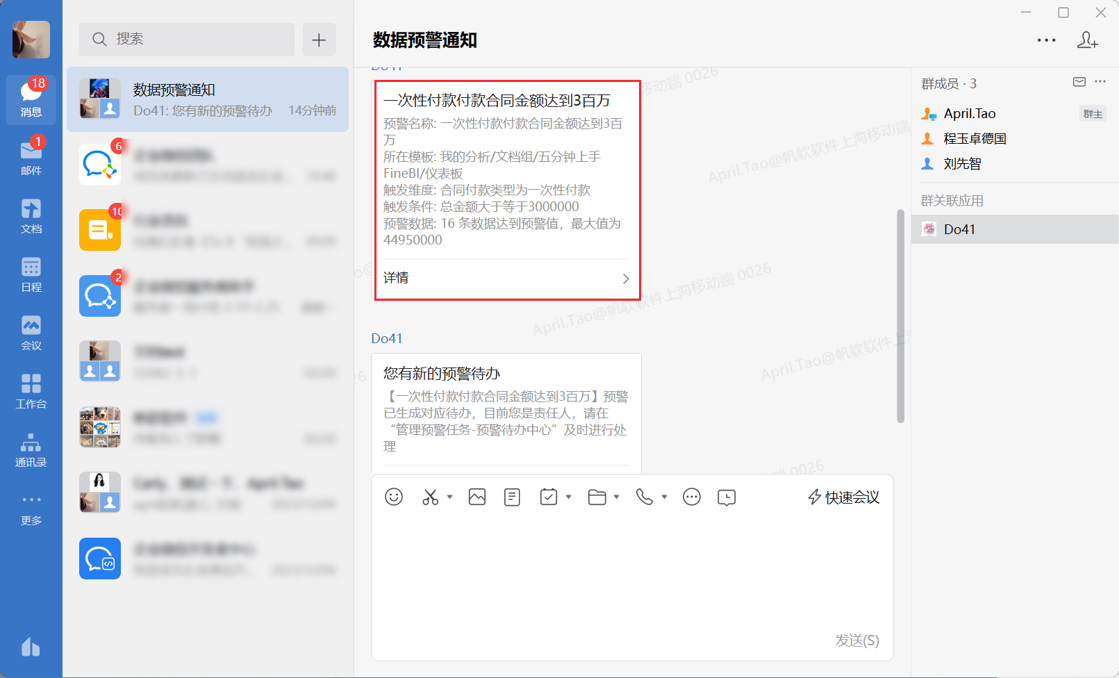Open the 会议 meetings section

31,332
